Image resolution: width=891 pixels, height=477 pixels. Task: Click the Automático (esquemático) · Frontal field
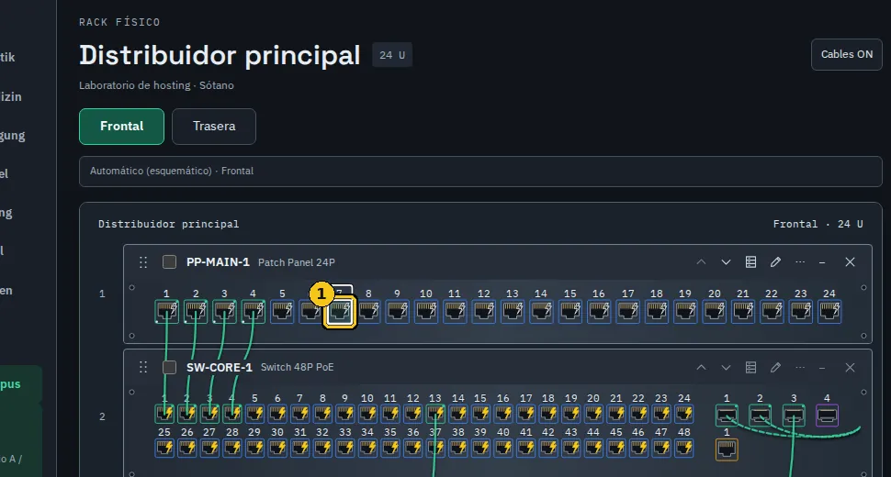click(480, 172)
